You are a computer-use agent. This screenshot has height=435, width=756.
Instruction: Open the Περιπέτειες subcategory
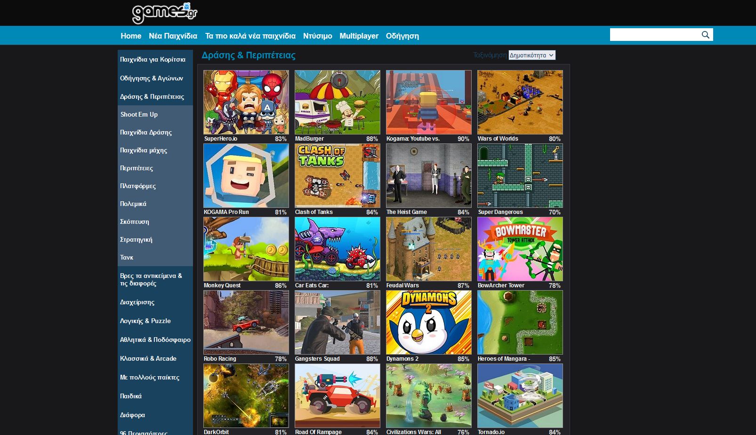point(155,168)
